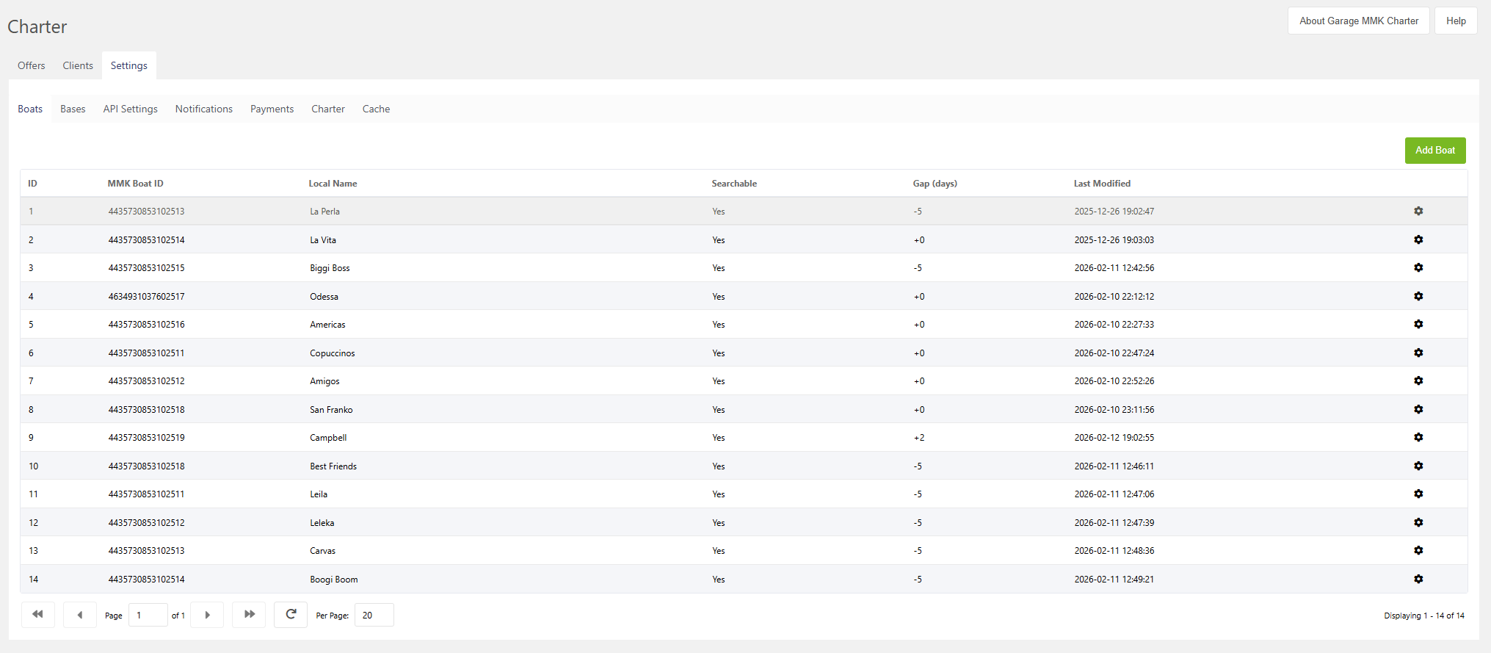Click the gear icon for Leila
This screenshot has height=653, width=1491.
click(1418, 494)
